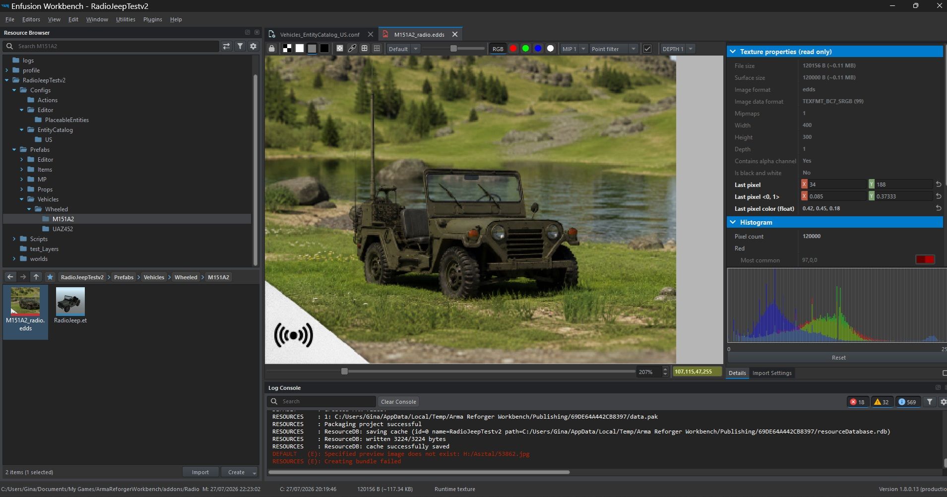Click the sync arrows icon in Resource Browser
The image size is (947, 497).
coord(227,46)
